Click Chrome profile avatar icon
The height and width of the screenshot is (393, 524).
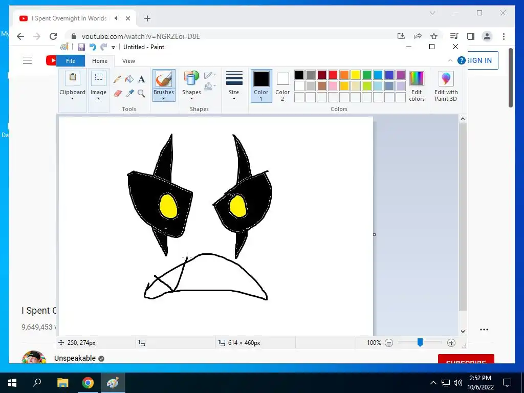click(487, 36)
